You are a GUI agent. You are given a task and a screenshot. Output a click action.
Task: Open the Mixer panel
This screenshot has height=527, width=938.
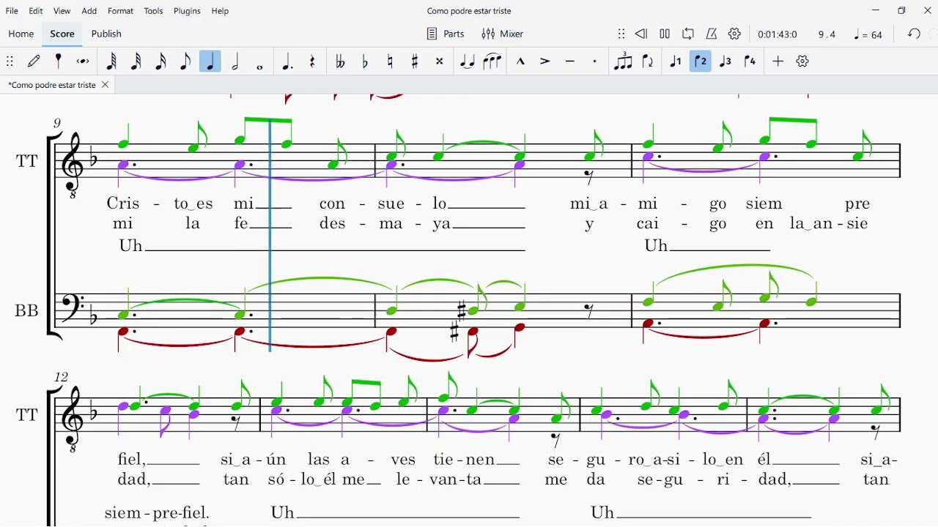point(503,34)
